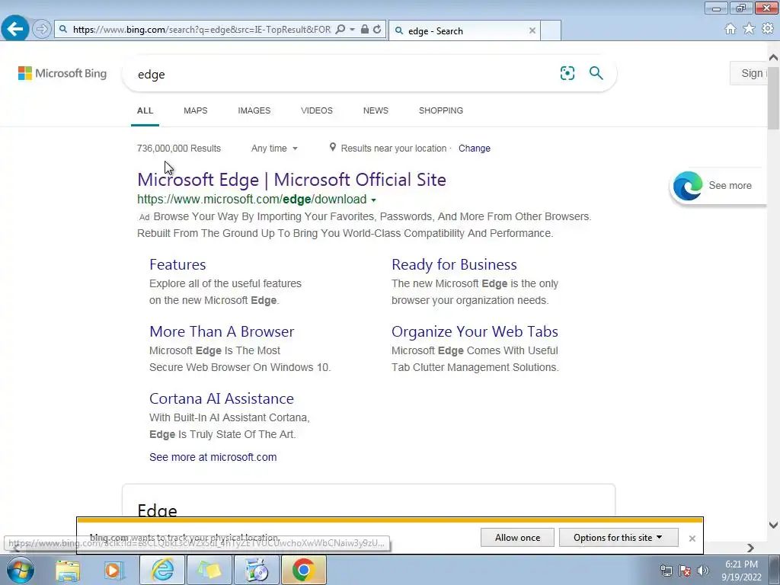780x585 pixels.
Task: Click the Internet Explorer taskbar icon
Action: 162,570
